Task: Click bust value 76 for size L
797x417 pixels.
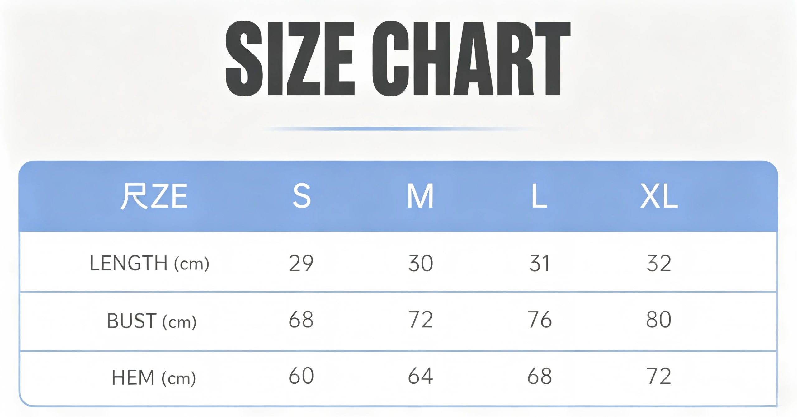Action: (x=540, y=320)
